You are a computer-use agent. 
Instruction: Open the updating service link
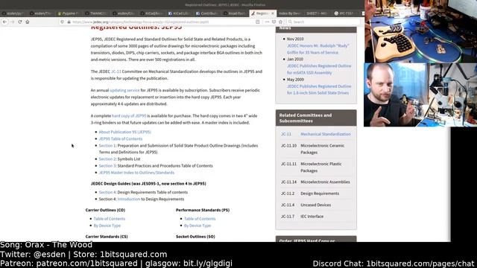coord(124,90)
